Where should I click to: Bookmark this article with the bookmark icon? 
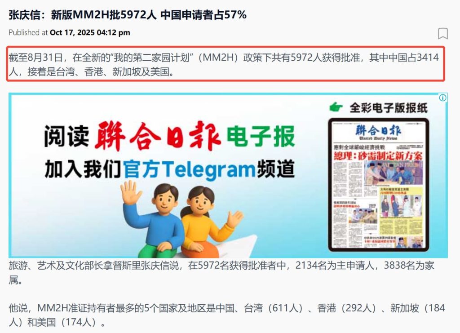(442, 33)
